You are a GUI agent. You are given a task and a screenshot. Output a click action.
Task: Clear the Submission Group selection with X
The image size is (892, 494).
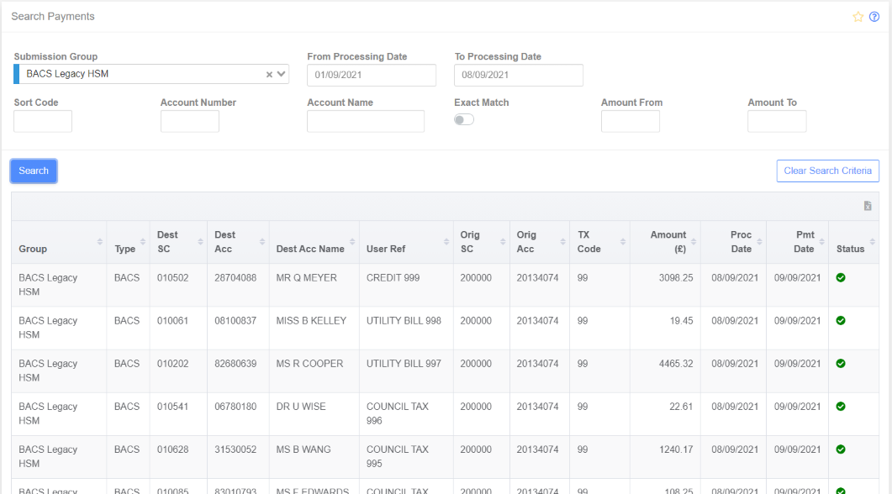pyautogui.click(x=269, y=75)
